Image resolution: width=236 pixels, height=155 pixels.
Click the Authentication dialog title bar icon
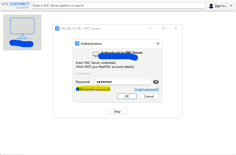pos(77,44)
